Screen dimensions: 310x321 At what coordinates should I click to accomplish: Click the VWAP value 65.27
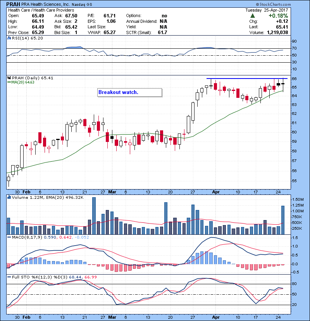tap(110, 32)
